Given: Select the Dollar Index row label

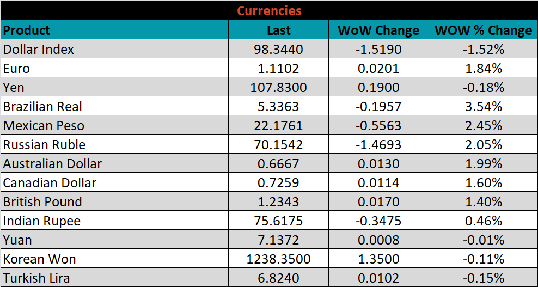Looking at the screenshot, I should (x=39, y=50).
